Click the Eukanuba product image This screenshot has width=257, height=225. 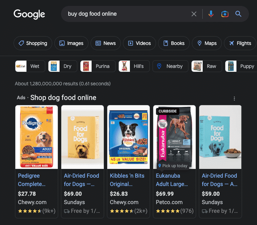(x=174, y=137)
